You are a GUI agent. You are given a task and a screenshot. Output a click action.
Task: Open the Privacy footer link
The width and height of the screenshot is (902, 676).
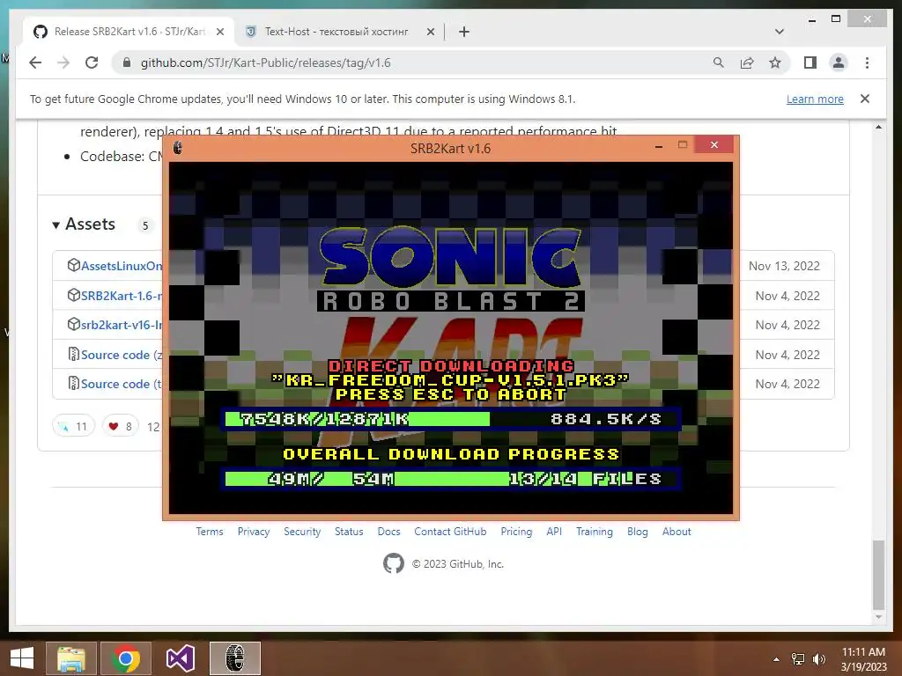click(x=254, y=532)
